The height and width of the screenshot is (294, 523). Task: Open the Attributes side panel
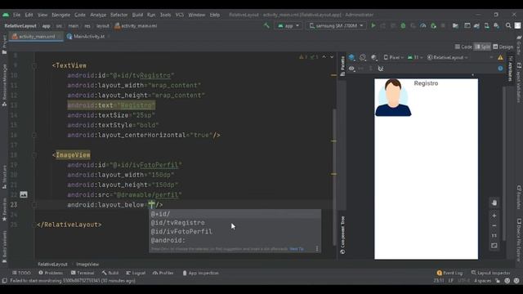pos(510,69)
